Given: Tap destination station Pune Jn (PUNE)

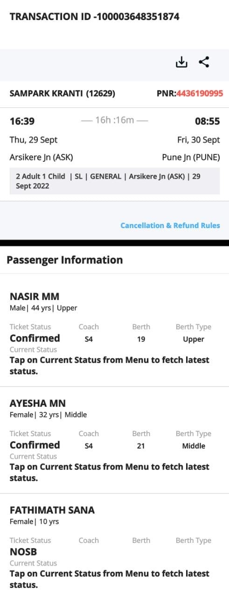Looking at the screenshot, I should coord(191,157).
